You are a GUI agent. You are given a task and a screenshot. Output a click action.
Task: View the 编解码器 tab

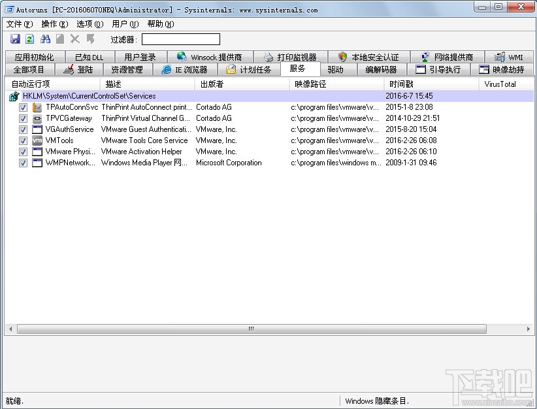click(x=382, y=69)
